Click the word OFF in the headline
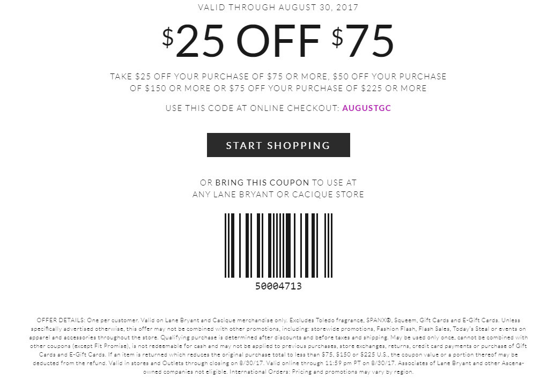 click(278, 41)
